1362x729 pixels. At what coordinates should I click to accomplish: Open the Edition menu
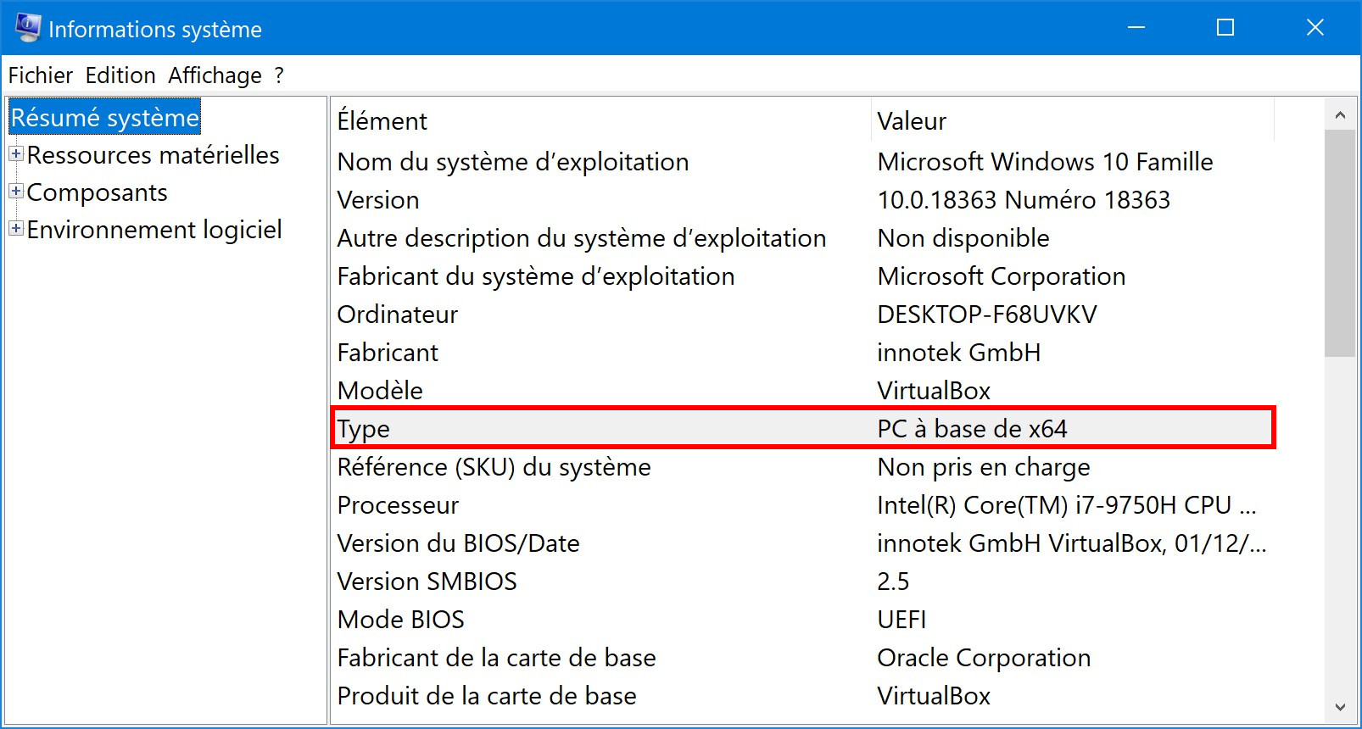pos(120,75)
